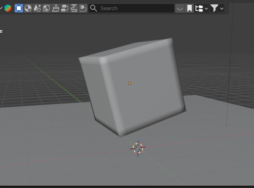The height and width of the screenshot is (188, 254).
Task: Open the folder tree categories dropdown
Action: (x=201, y=8)
